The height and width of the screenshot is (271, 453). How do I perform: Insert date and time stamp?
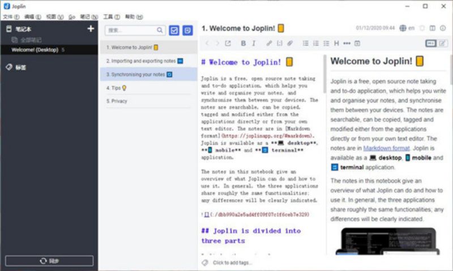357,44
